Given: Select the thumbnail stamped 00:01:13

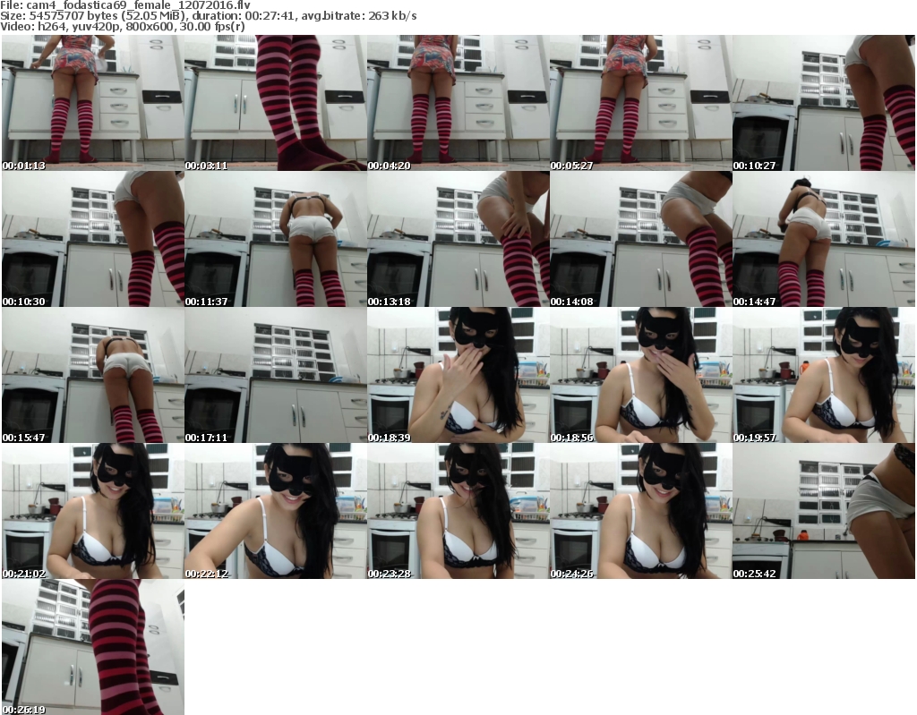Looking at the screenshot, I should tap(93, 103).
